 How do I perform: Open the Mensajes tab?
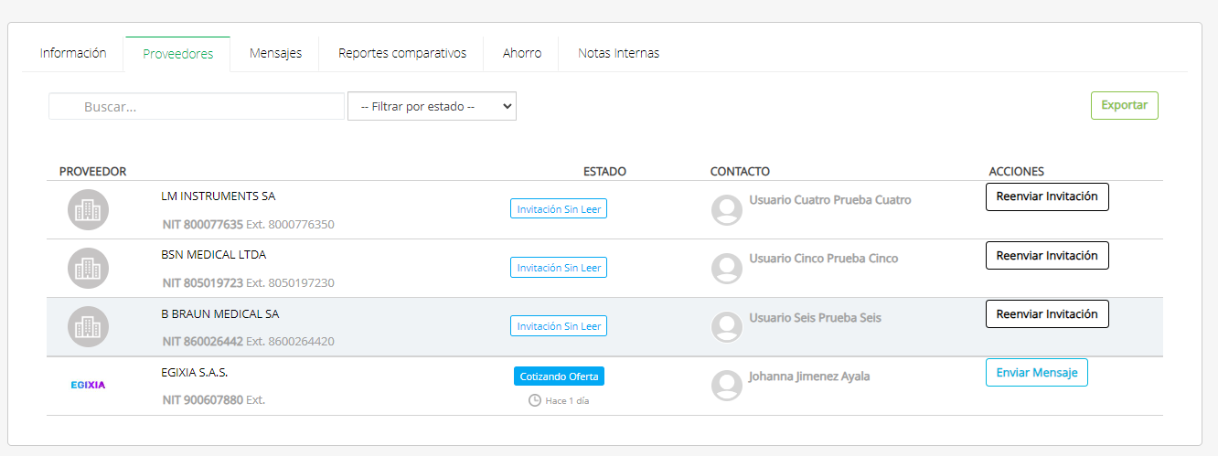[275, 53]
